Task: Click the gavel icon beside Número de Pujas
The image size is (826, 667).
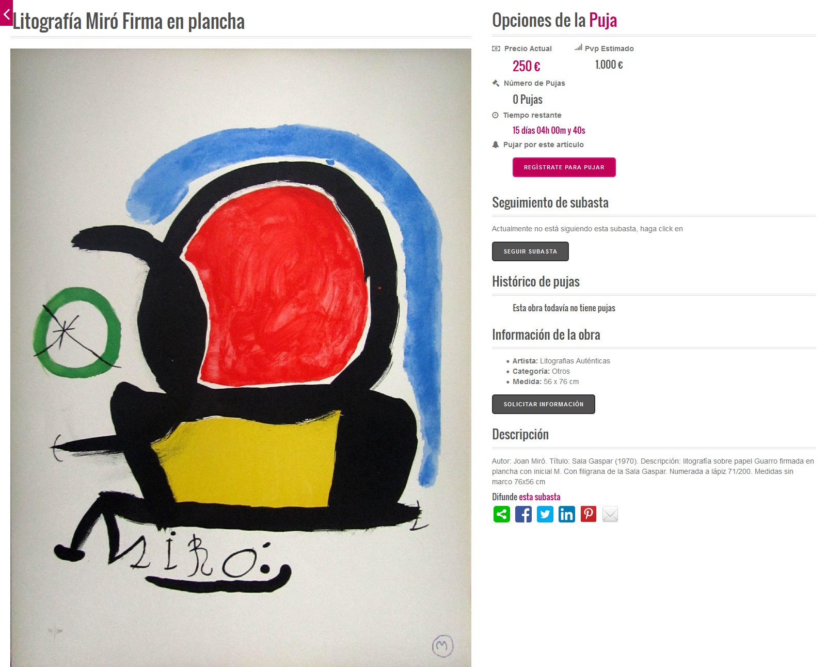Action: pos(496,83)
